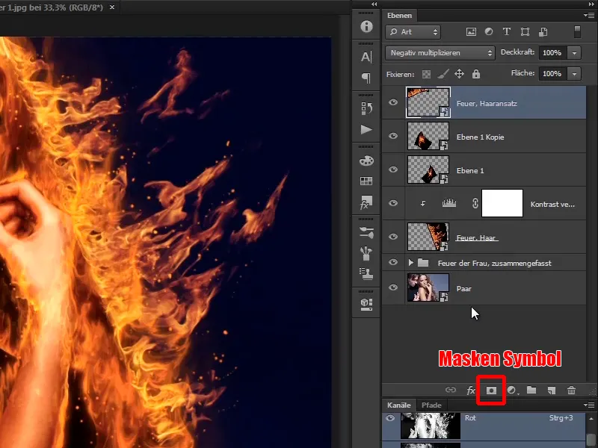
Task: Open the Deckkraft slider dropdown arrow
Action: [x=574, y=53]
